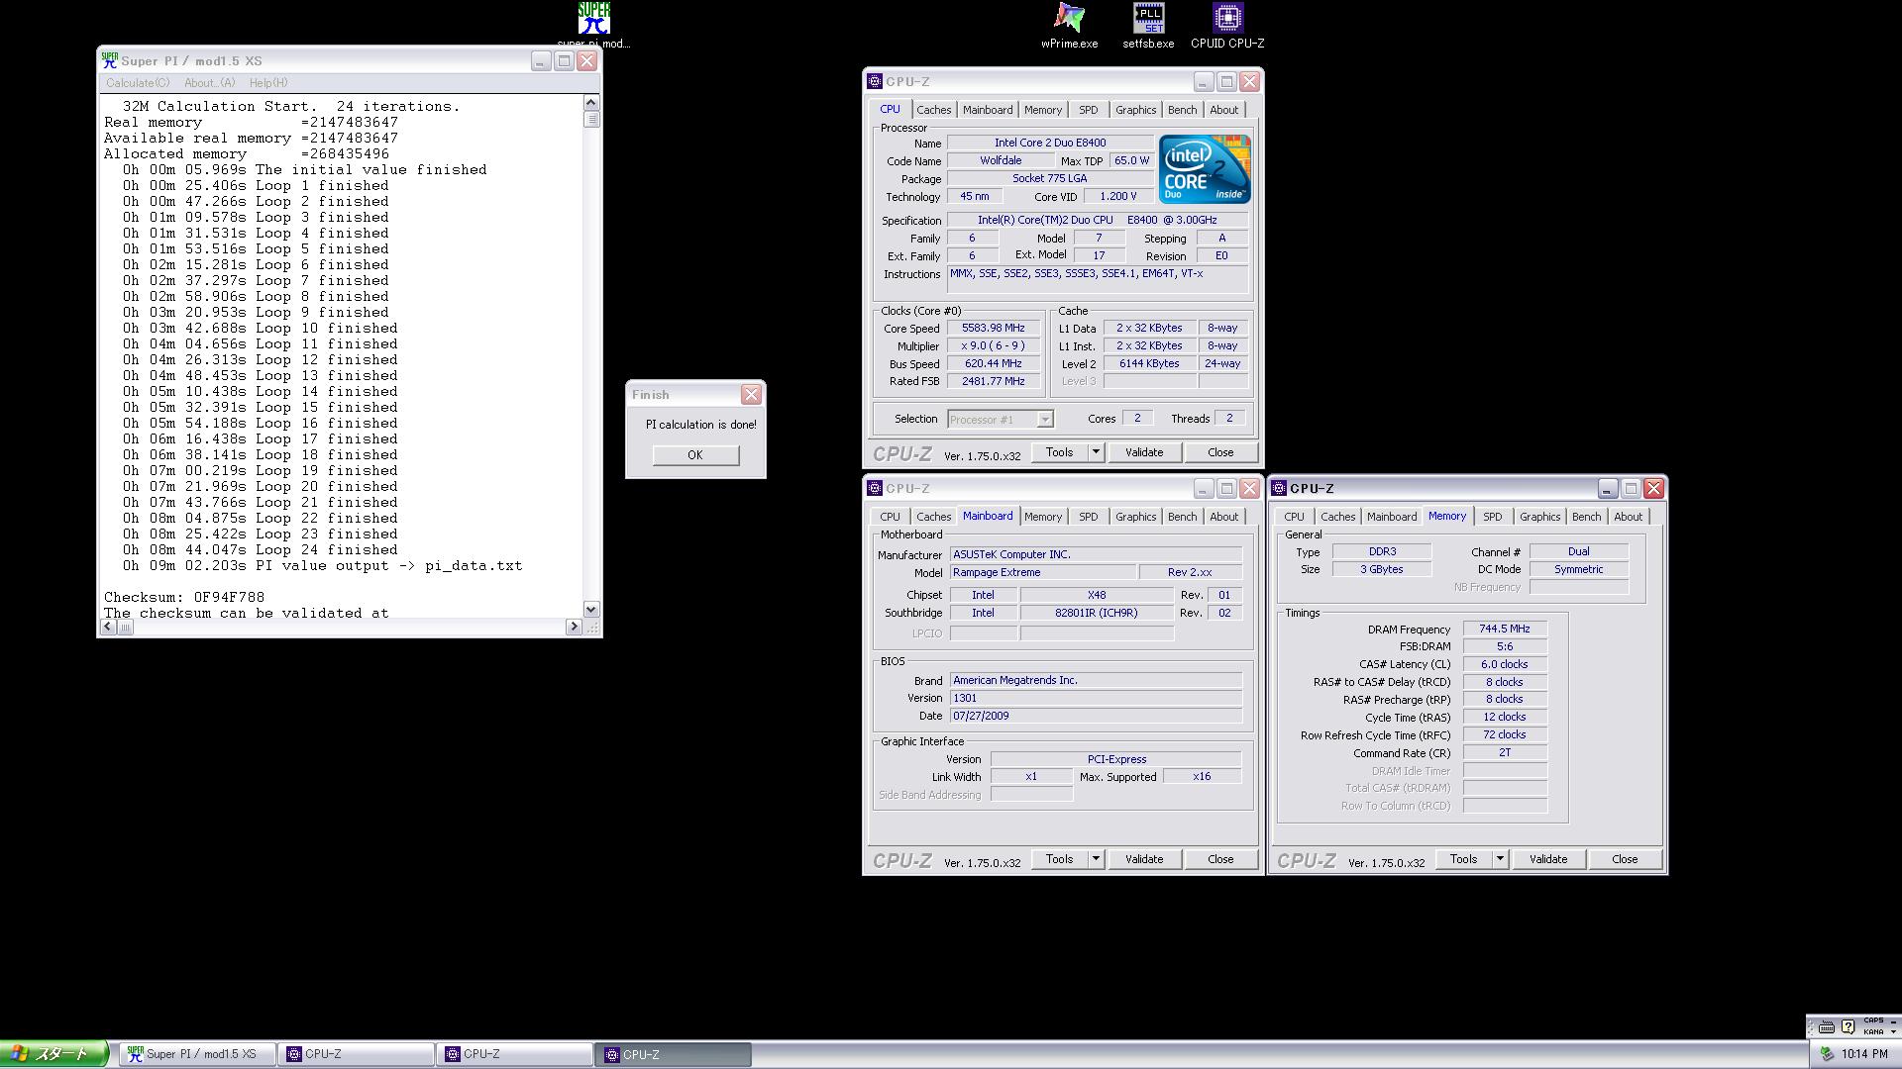Image resolution: width=1902 pixels, height=1069 pixels.
Task: Open the Super PI mod desktop icon
Action: click(593, 25)
